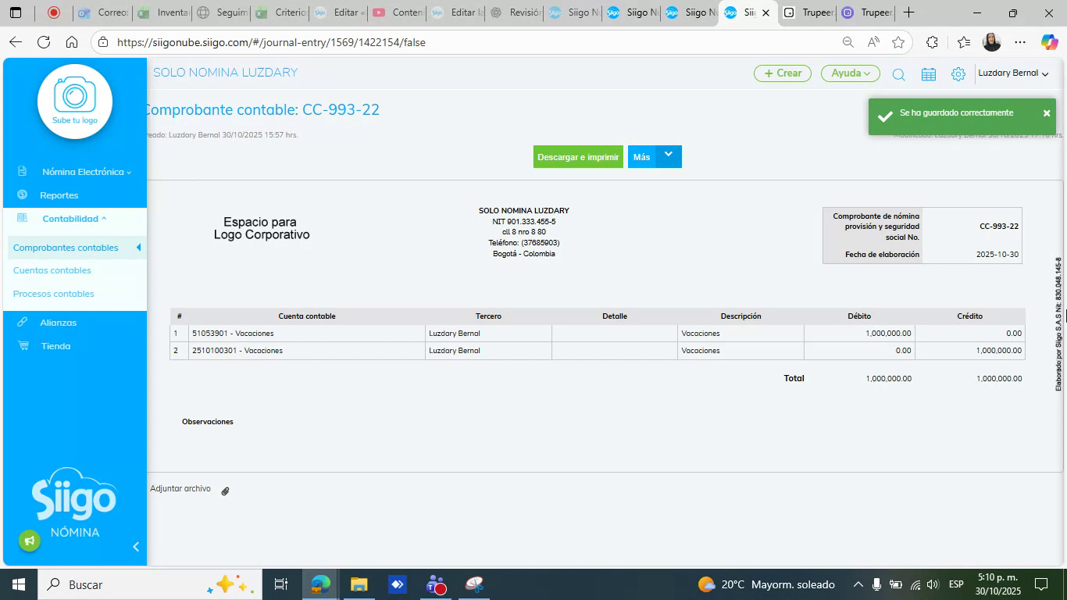The image size is (1067, 600).
Task: Dismiss the saved-correctly notification
Action: [x=1047, y=113]
